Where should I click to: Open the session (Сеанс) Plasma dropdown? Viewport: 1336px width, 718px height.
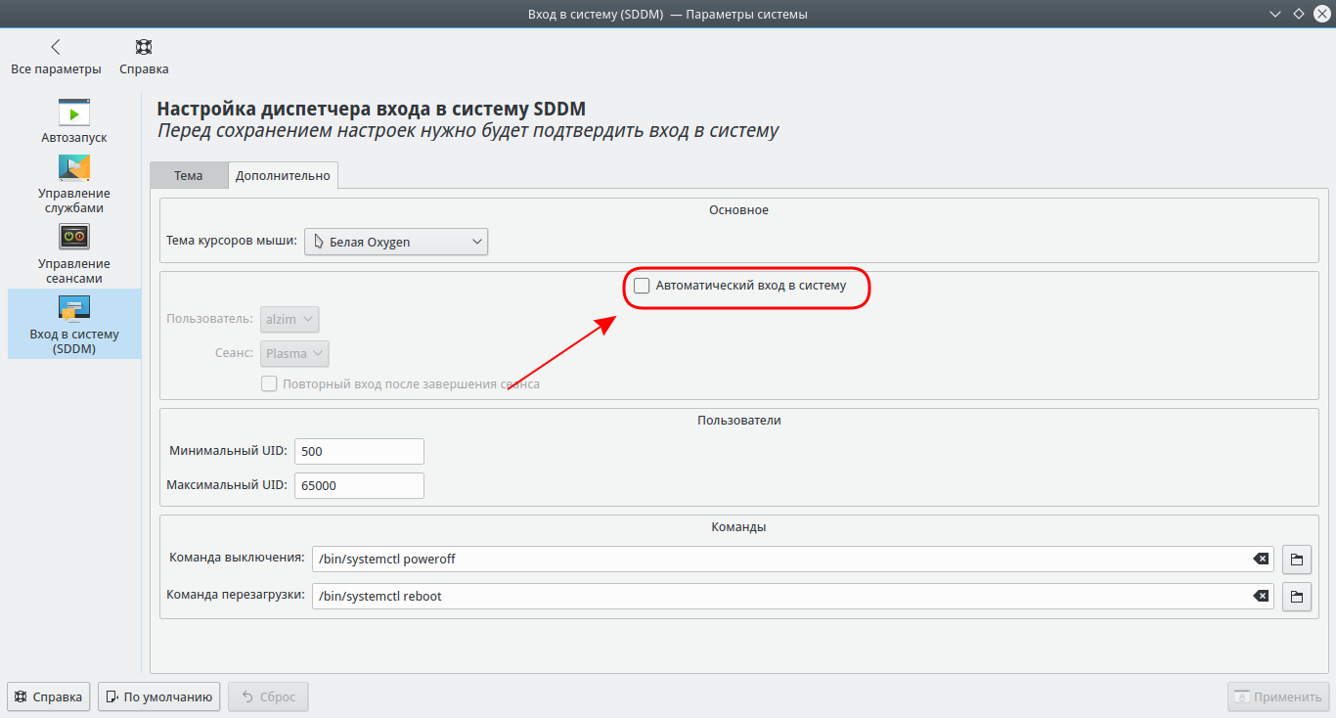(294, 354)
